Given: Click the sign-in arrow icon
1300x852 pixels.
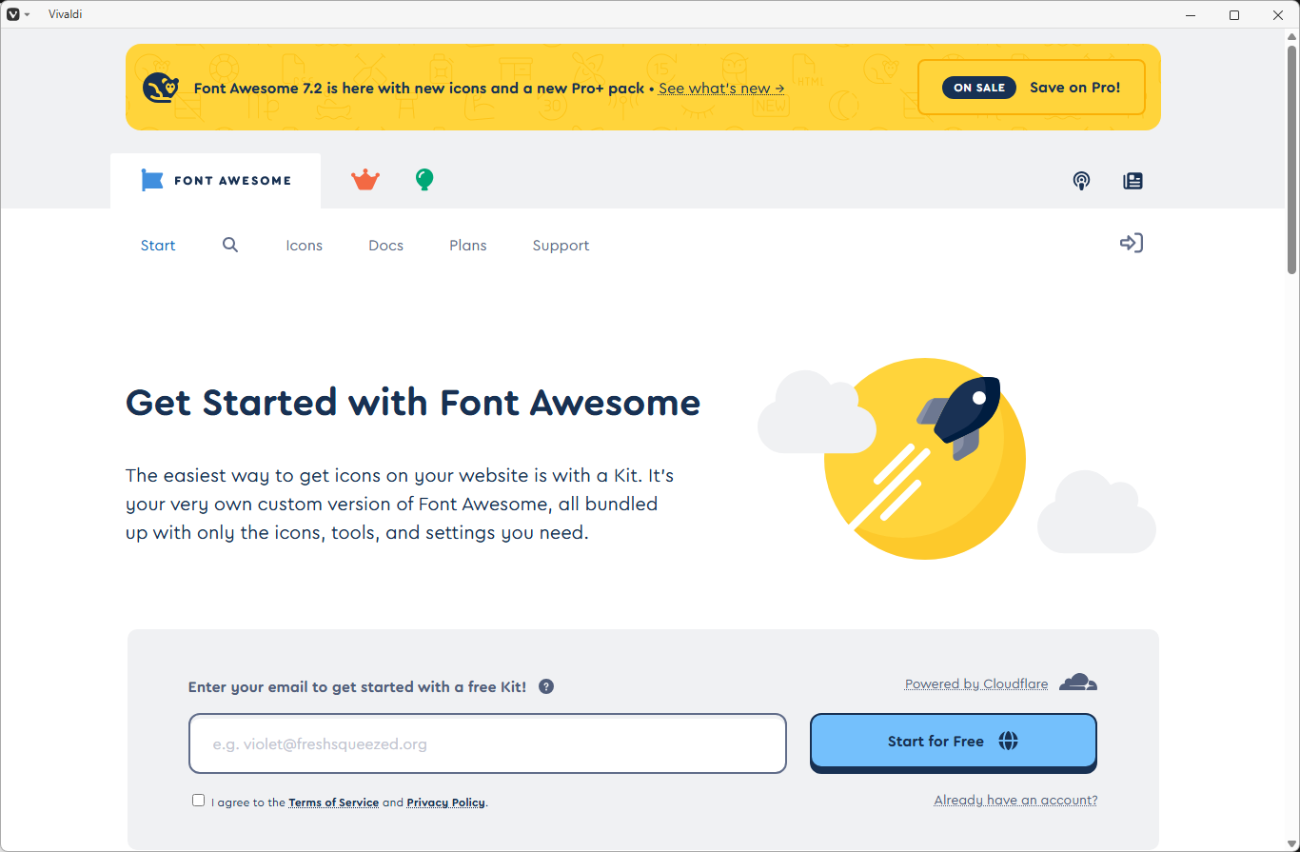Looking at the screenshot, I should click(1131, 244).
